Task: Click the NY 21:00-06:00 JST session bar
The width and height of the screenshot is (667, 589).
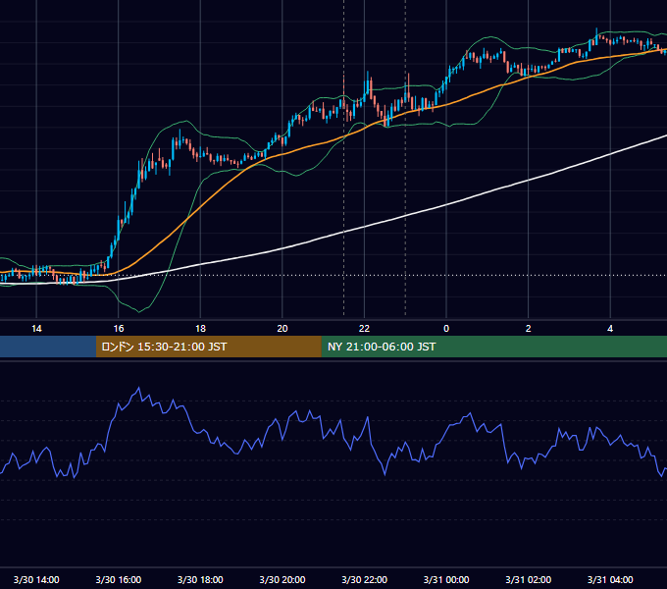Action: click(x=493, y=347)
